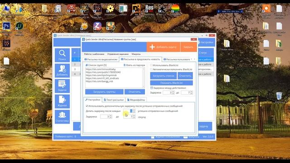Click Загрузить список button
Viewport: 290px width, 163px height.
pos(163,76)
